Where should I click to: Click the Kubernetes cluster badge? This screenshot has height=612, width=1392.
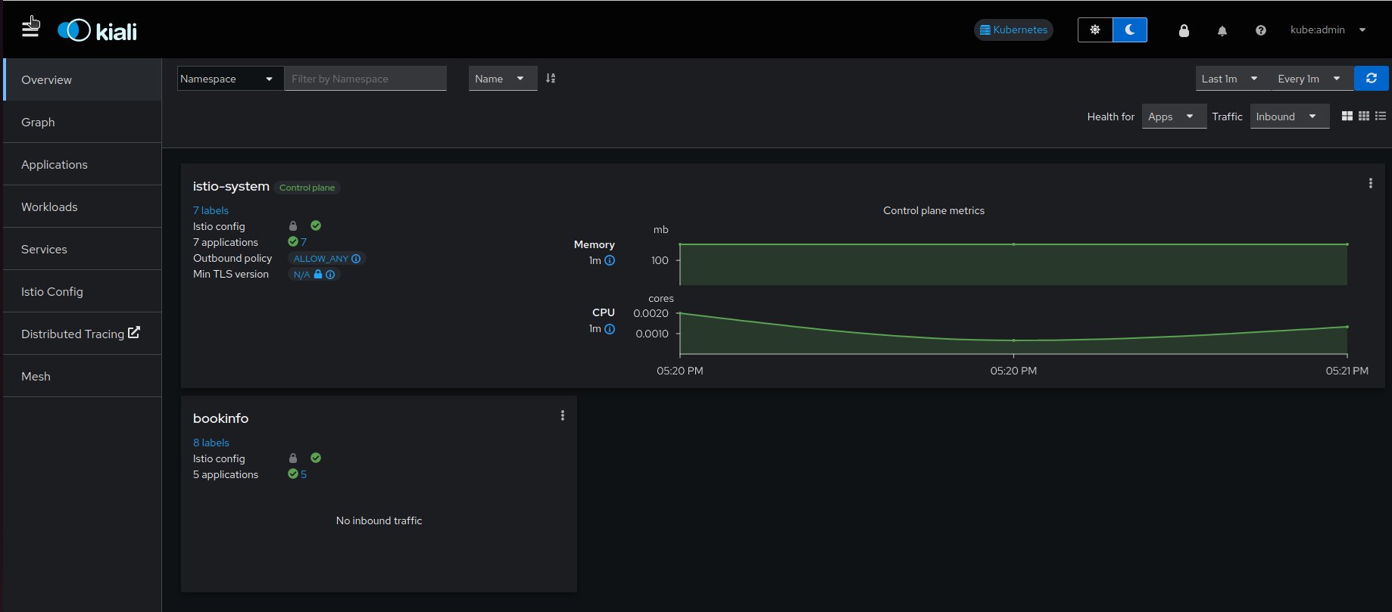(1013, 30)
